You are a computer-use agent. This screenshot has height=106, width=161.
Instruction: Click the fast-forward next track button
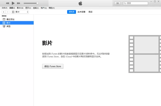pyautogui.click(x=19, y=3)
